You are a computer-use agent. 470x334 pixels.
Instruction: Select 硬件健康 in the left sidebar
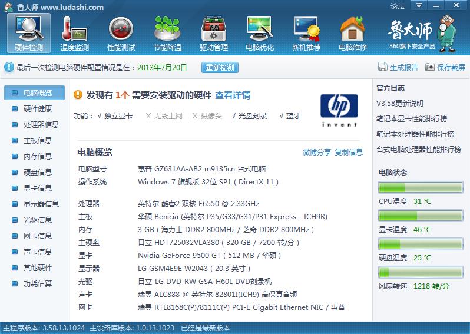pyautogui.click(x=38, y=108)
